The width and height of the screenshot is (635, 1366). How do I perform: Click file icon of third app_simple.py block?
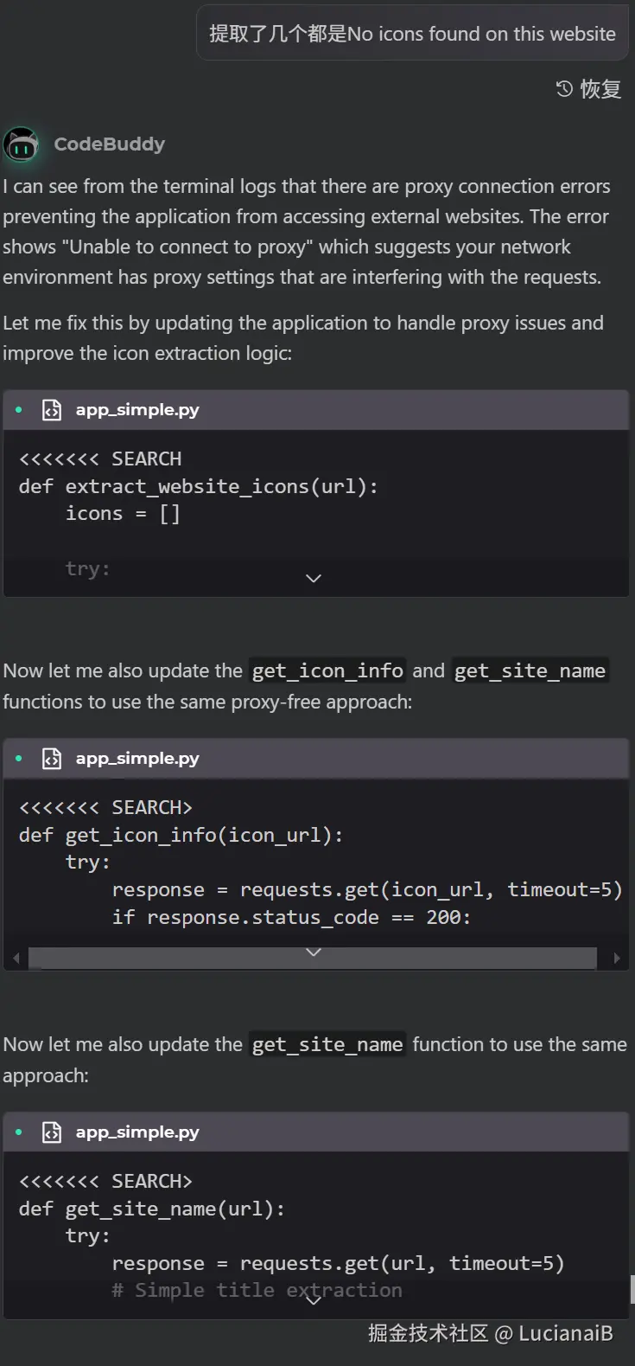52,1132
